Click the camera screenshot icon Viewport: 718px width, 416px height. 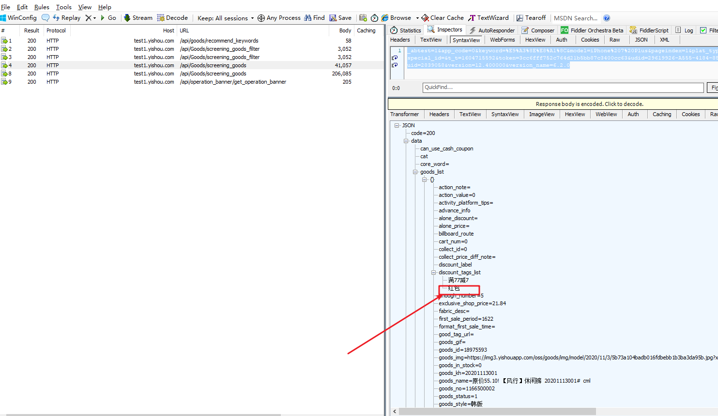(363, 18)
